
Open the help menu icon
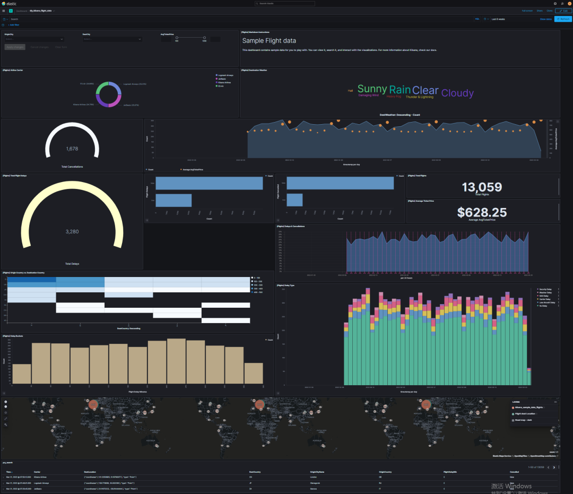tap(555, 4)
